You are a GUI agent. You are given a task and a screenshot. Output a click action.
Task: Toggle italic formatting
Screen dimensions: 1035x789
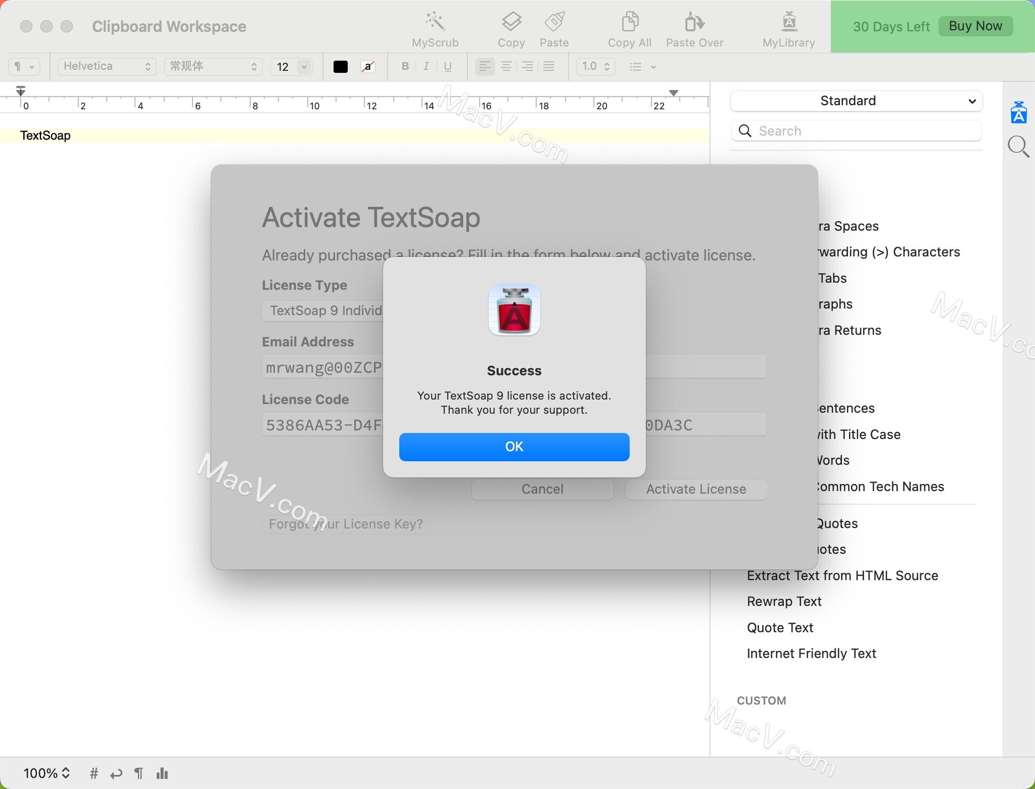point(426,66)
